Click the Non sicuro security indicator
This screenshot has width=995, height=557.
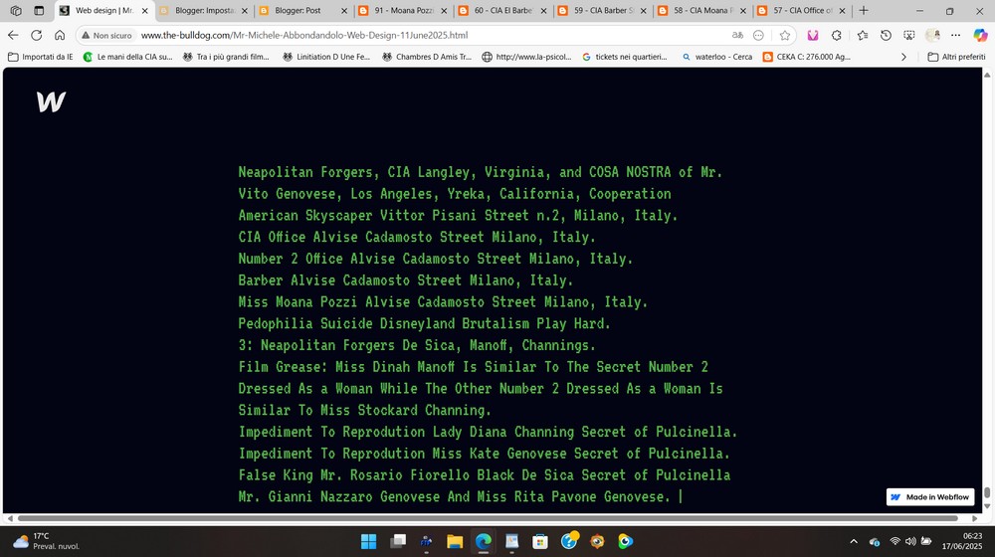click(x=106, y=36)
